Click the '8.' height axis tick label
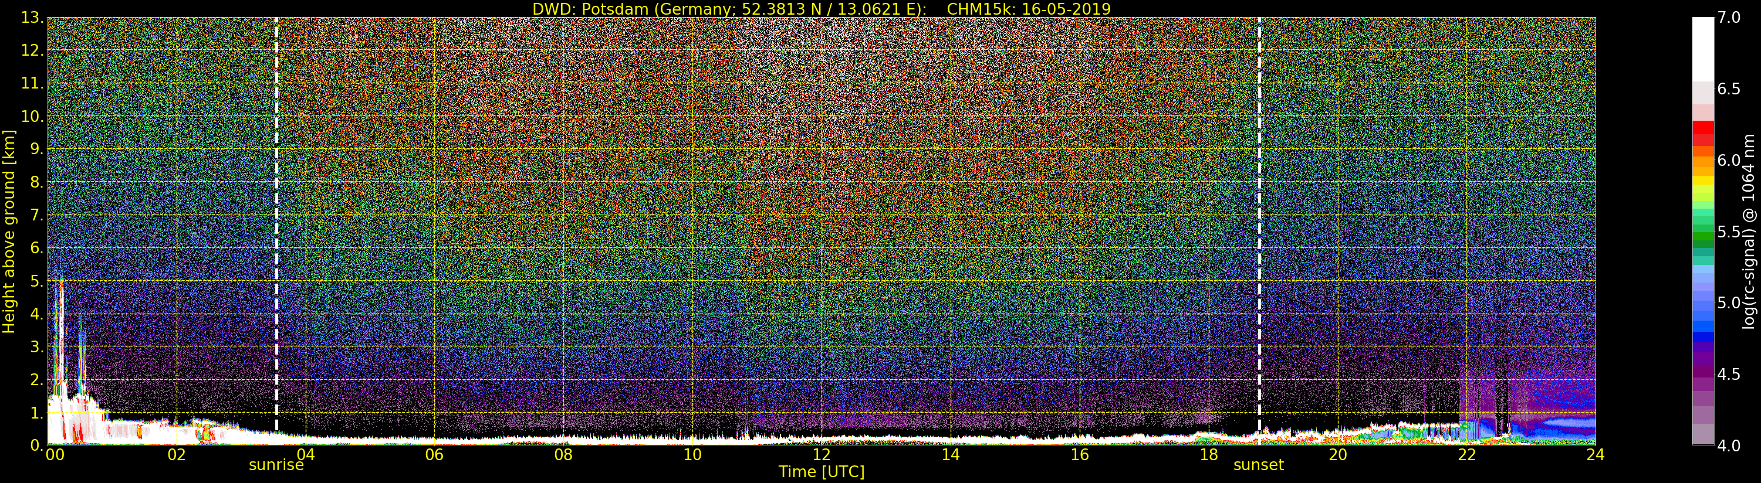 (x=37, y=182)
